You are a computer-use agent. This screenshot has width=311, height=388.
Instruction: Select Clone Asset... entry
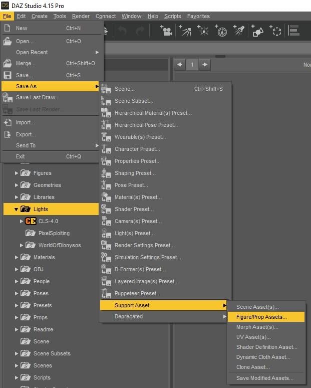[266, 367]
